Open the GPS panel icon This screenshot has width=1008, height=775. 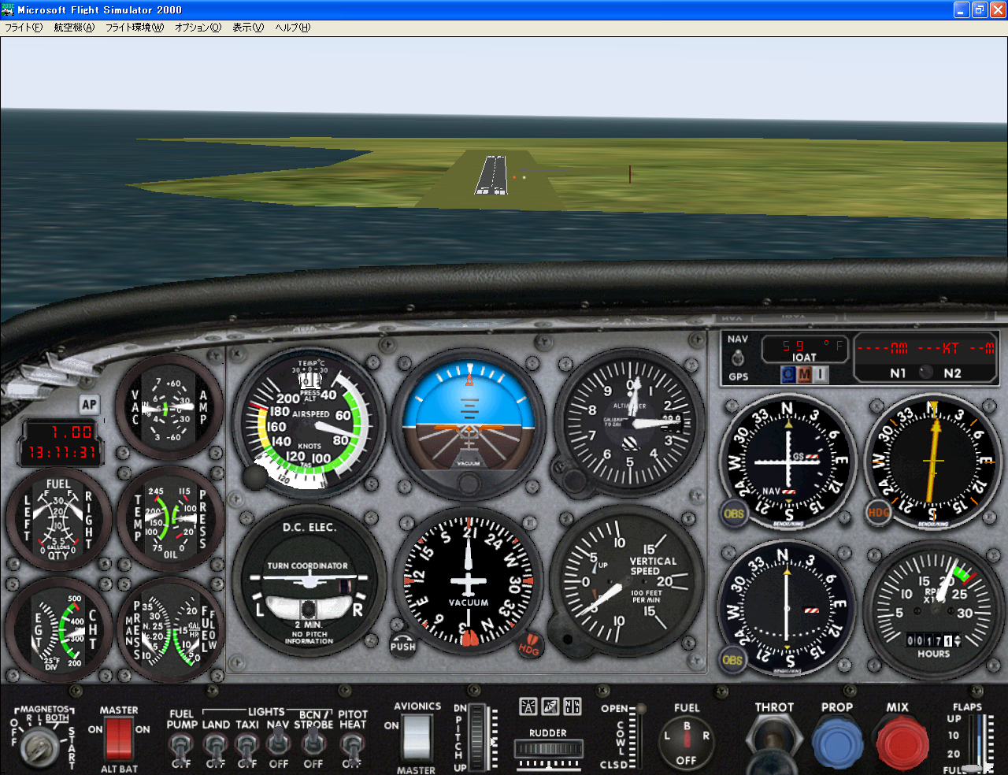click(x=550, y=706)
